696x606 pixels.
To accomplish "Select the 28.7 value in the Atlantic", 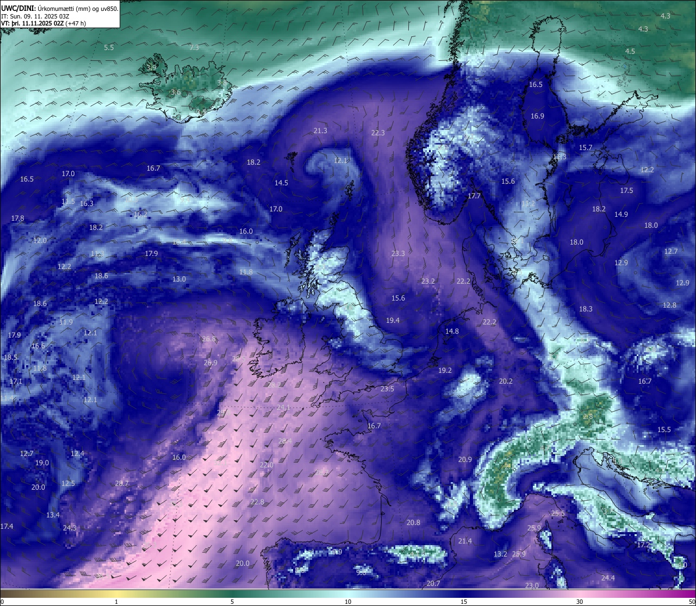I will [x=122, y=484].
